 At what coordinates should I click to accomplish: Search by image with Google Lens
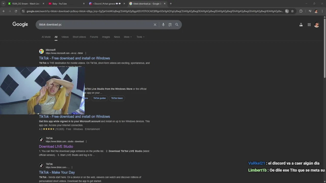[x=170, y=25]
